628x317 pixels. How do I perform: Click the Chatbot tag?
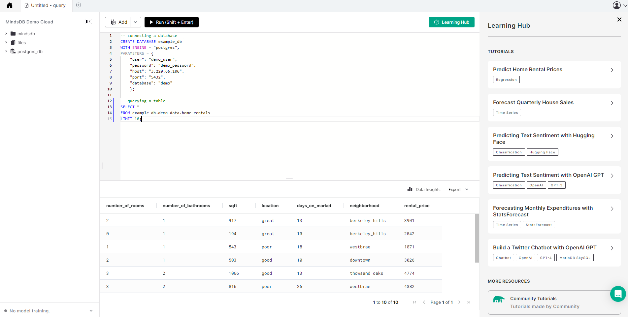pos(503,258)
